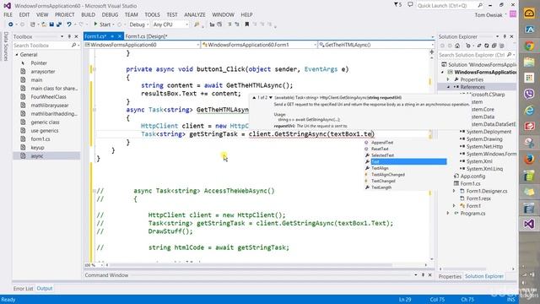Click the signature help next overload arrow

[271, 98]
